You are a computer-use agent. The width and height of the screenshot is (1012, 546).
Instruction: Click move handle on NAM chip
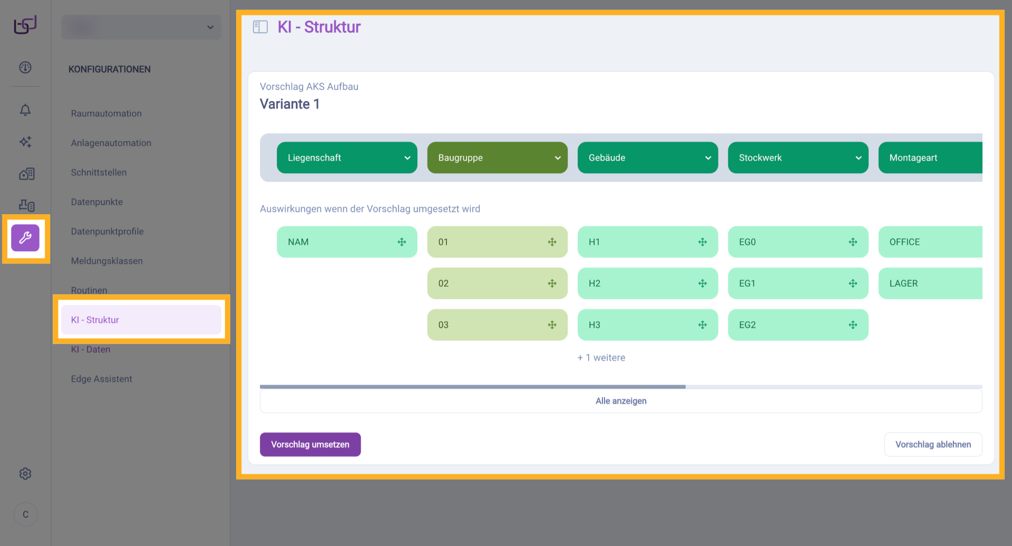click(402, 242)
